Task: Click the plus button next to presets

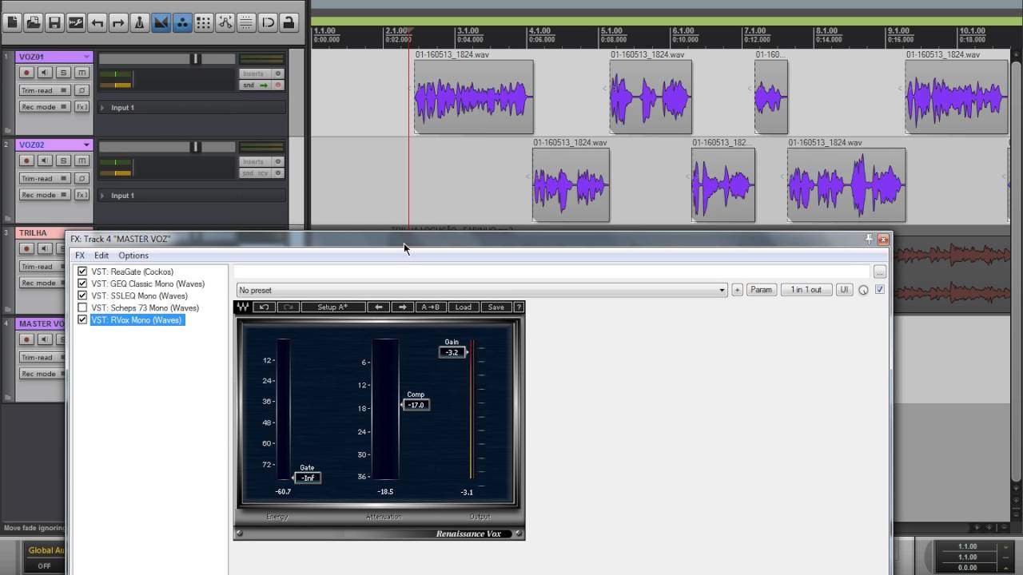Action: pyautogui.click(x=737, y=290)
